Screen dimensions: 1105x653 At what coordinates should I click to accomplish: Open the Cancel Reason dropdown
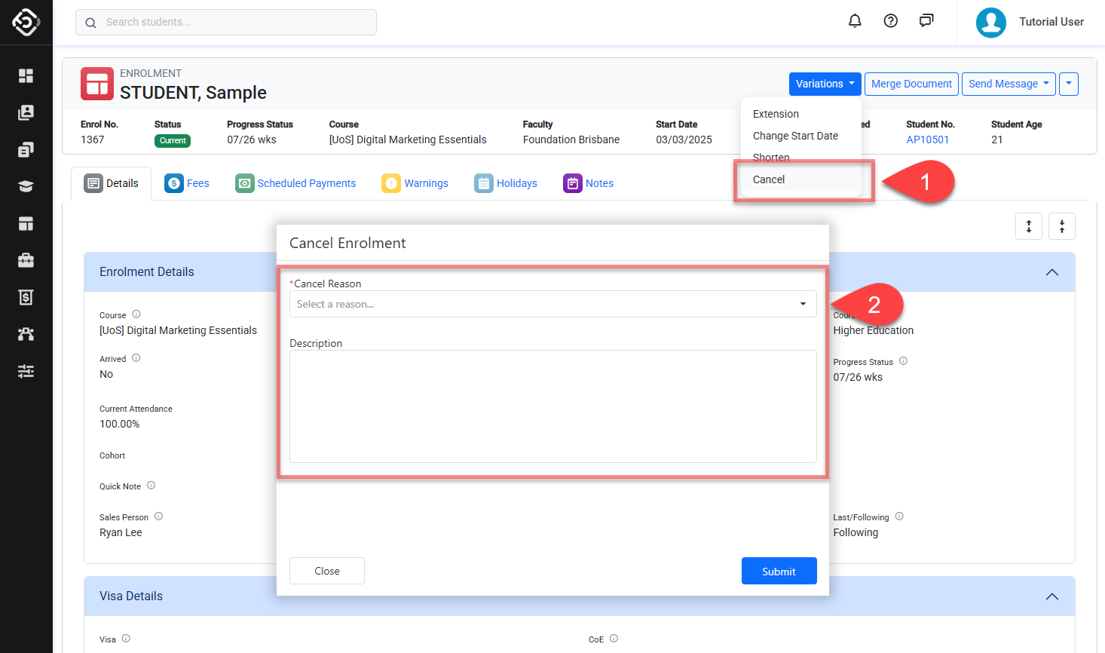[552, 304]
